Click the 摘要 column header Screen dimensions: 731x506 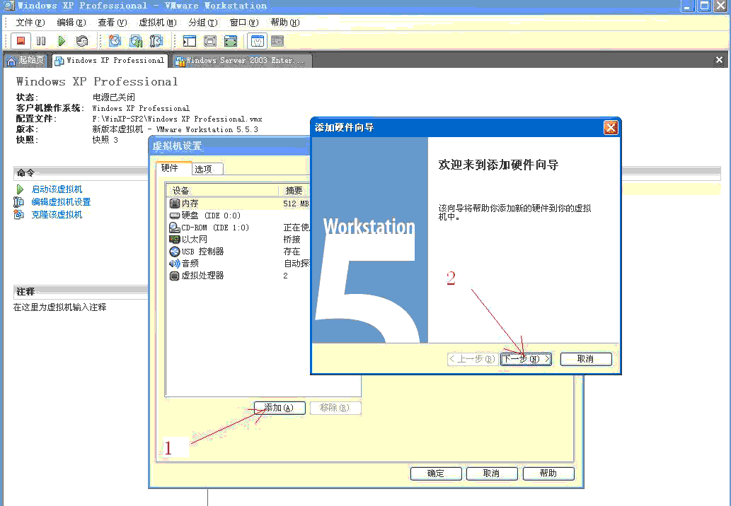click(x=294, y=190)
